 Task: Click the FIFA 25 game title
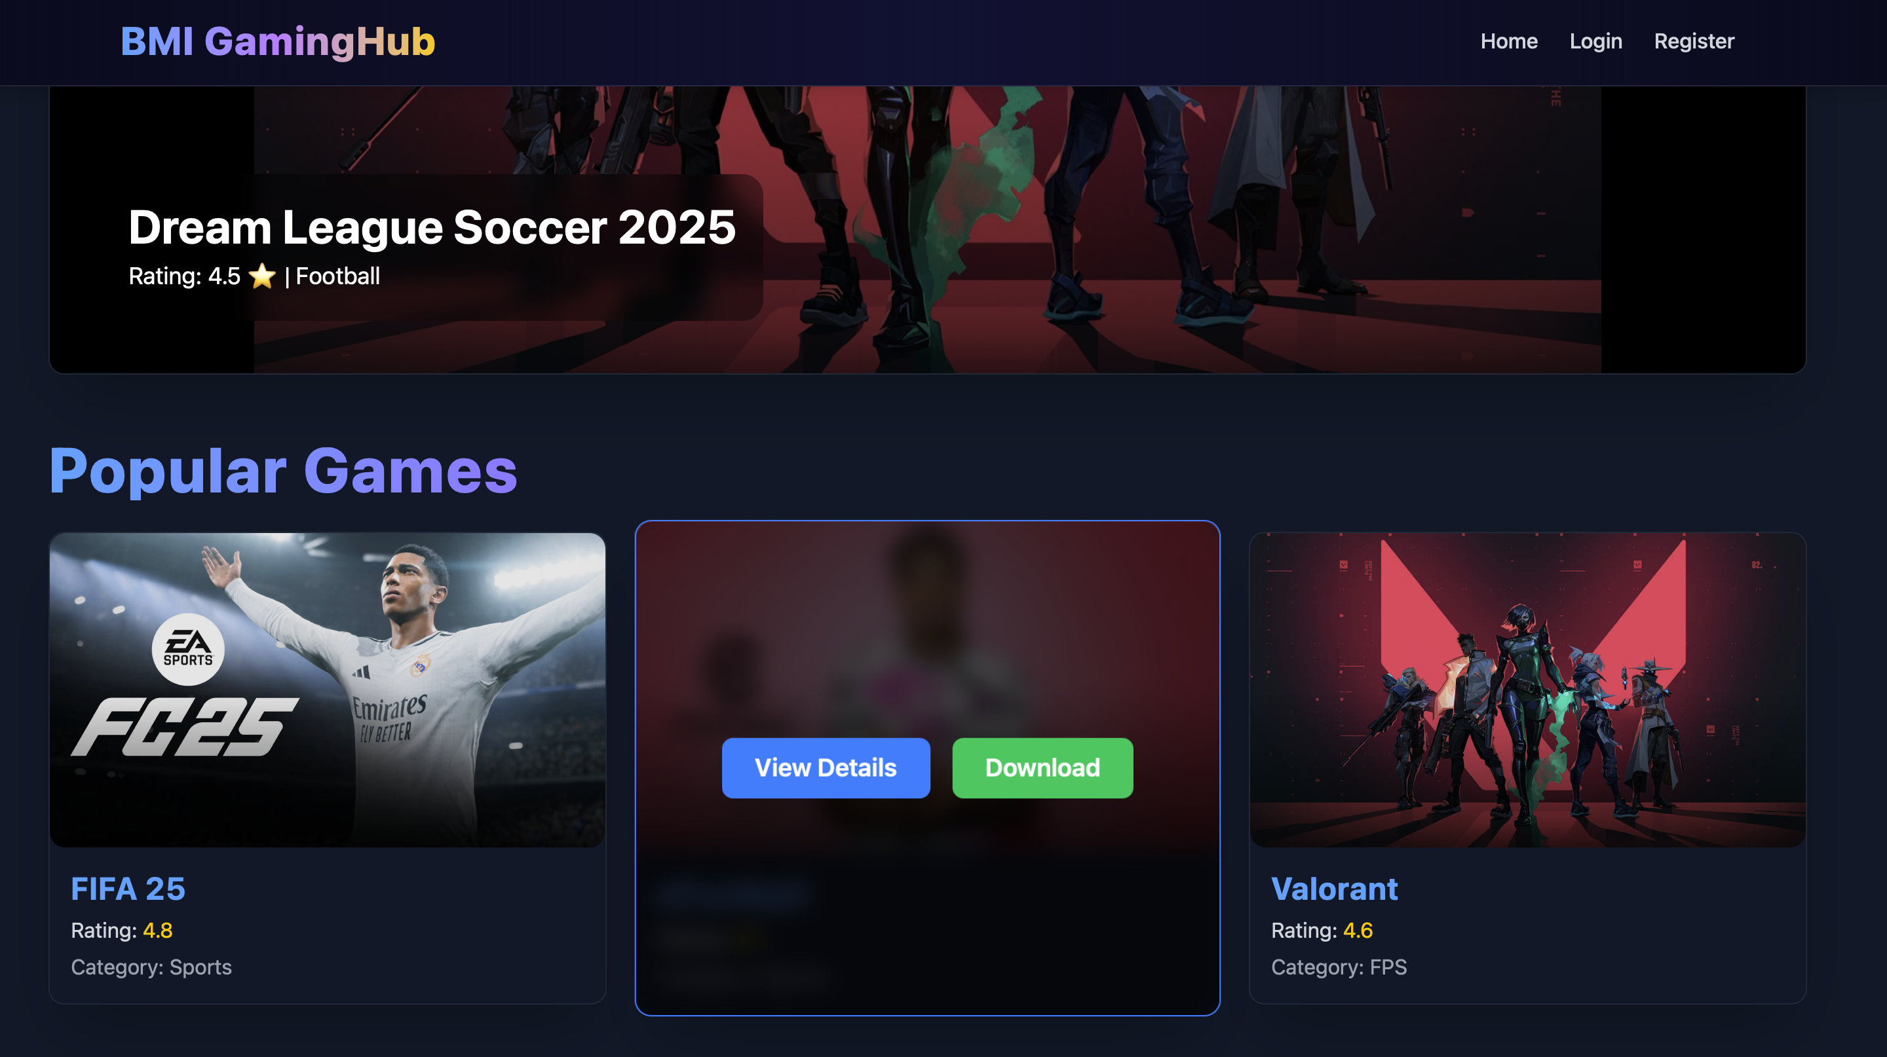tap(128, 889)
